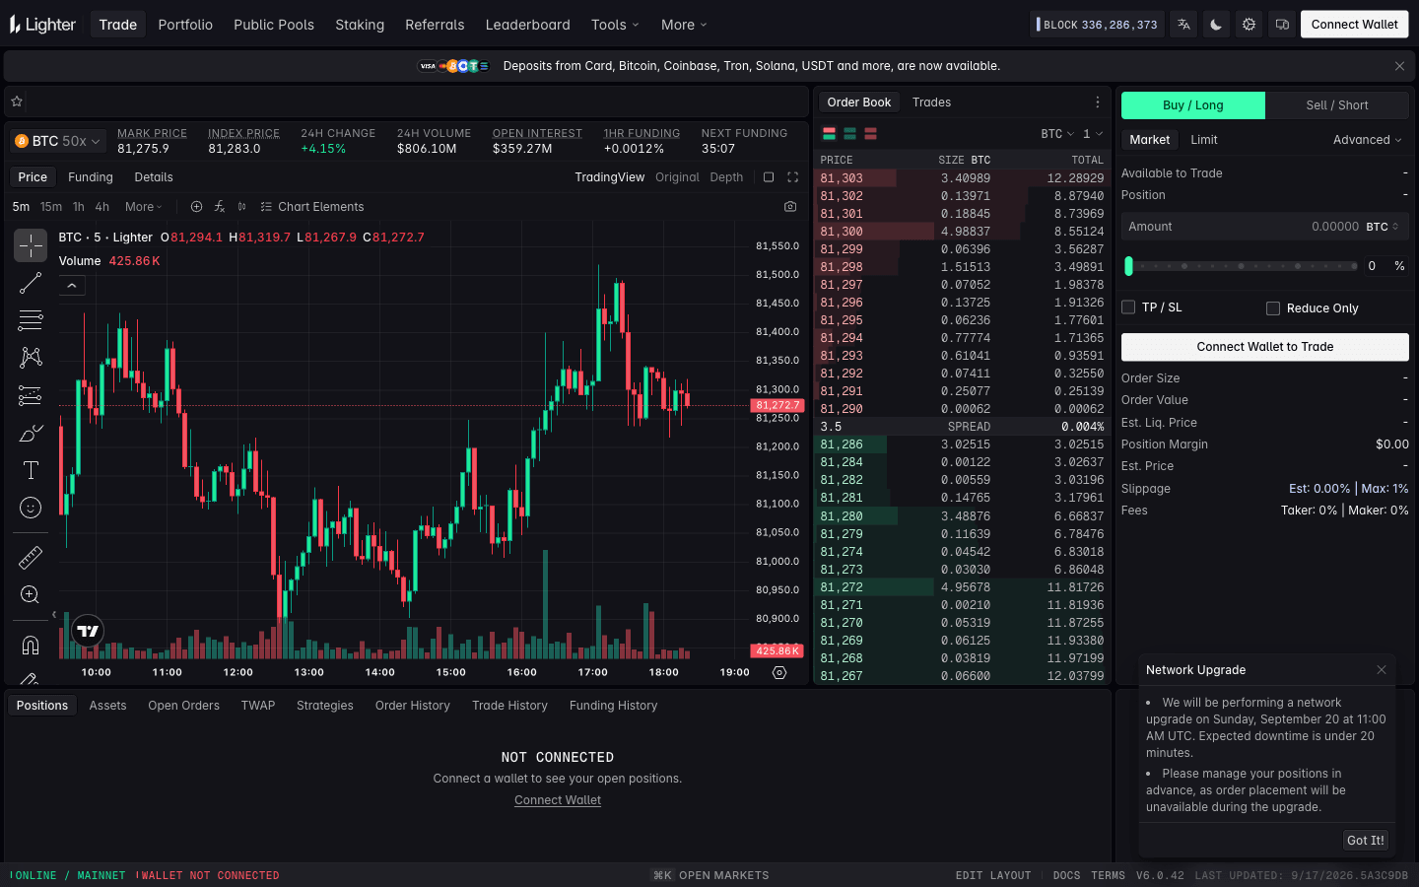This screenshot has width=1419, height=887.
Task: Switch to dark mode moon toggle
Action: [x=1216, y=25]
